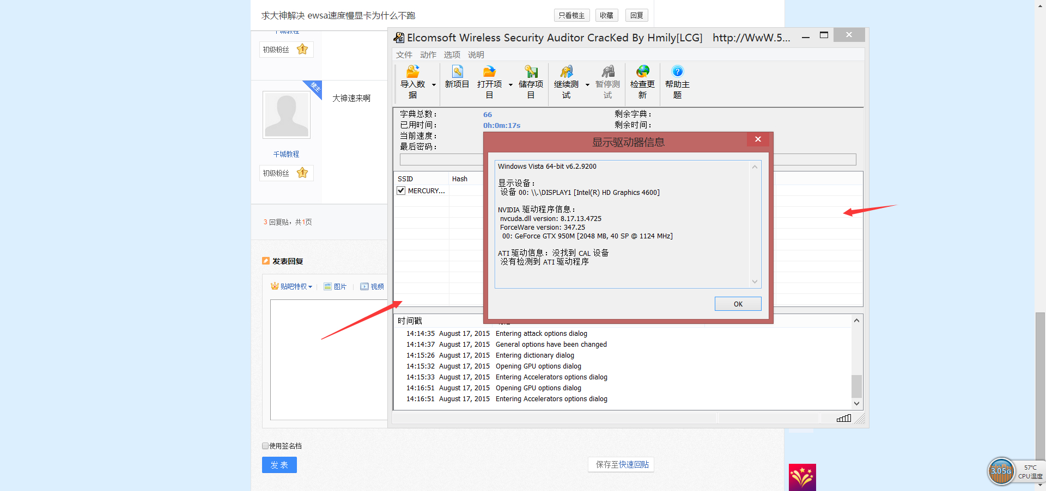The height and width of the screenshot is (491, 1046).
Task: Click the Continue Test (继续测试) toolbar icon
Action: pos(567,71)
